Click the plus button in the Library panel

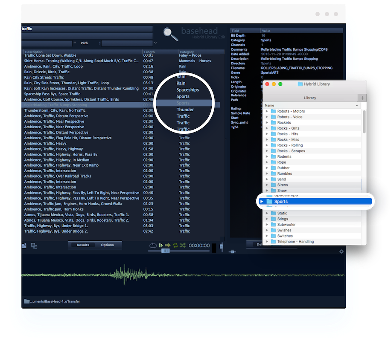362,98
